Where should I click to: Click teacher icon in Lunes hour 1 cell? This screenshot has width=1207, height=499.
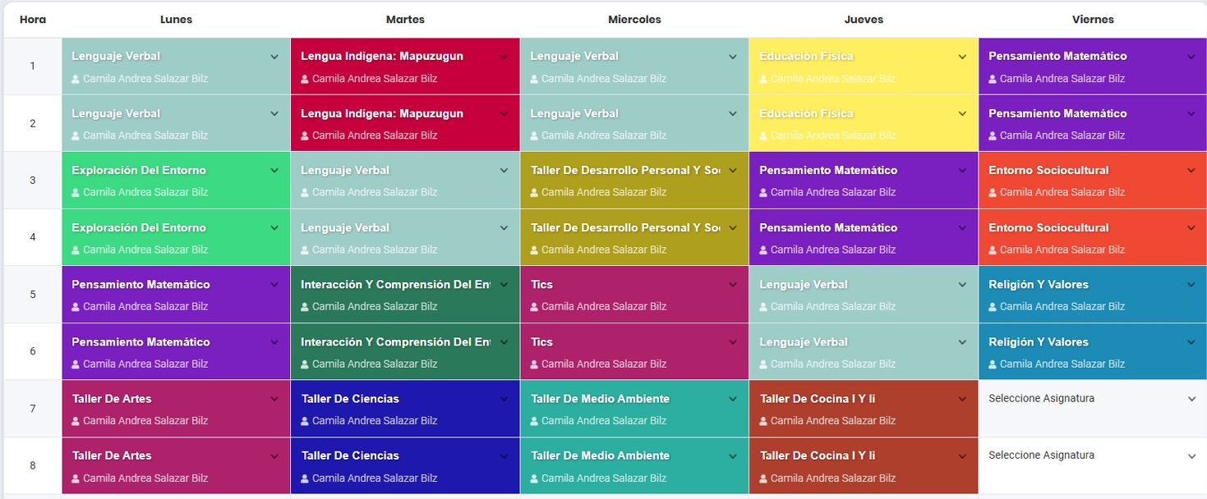[76, 80]
